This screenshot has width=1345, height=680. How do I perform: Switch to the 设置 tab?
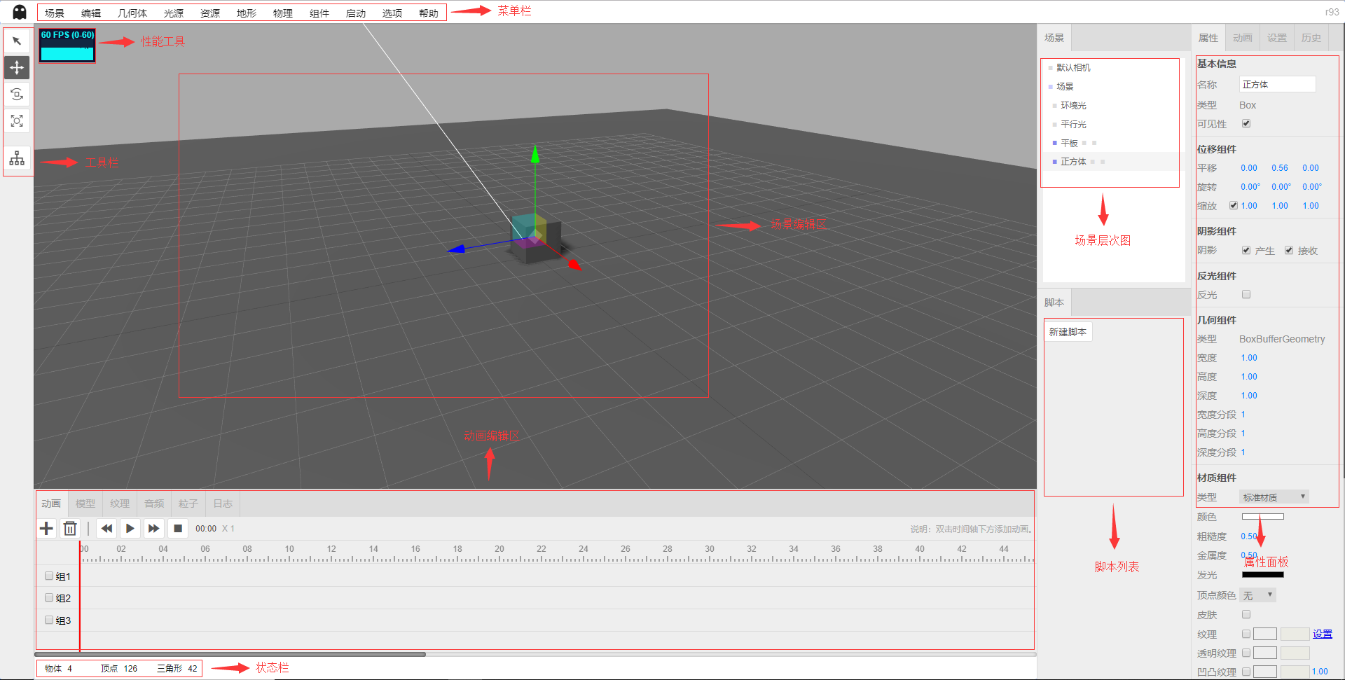point(1276,38)
